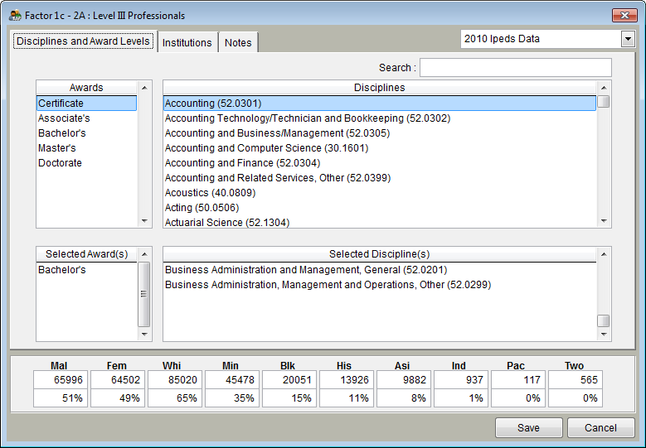Select Accounting and Business/Management (52.0305)
Screen dimensions: 646x448
point(380,132)
